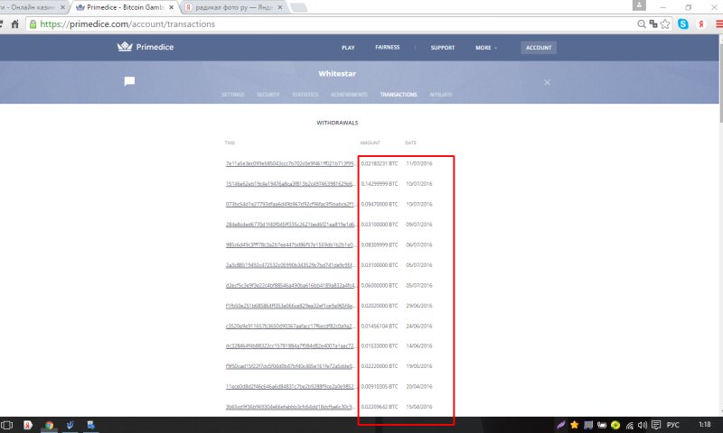The width and height of the screenshot is (723, 433).
Task: Click the Primedice crown logo
Action: [x=124, y=47]
